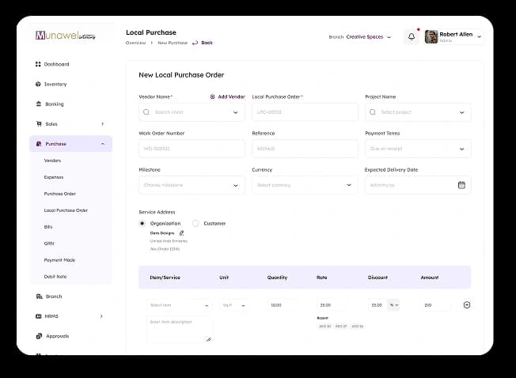This screenshot has width=516, height=378.
Task: Click the Add Vendor link
Action: click(227, 96)
